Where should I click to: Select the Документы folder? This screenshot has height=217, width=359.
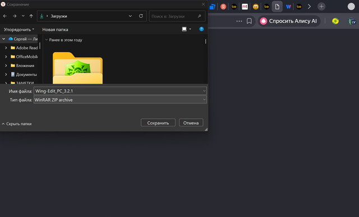click(x=24, y=75)
